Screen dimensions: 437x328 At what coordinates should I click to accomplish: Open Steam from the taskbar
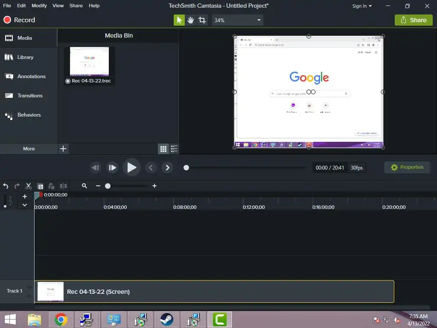coord(167,319)
